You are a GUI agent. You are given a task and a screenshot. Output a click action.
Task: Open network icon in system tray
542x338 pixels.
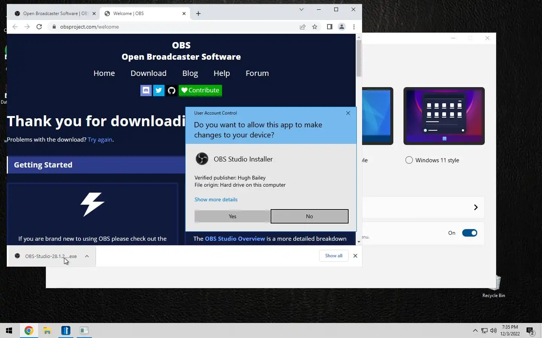click(x=484, y=331)
